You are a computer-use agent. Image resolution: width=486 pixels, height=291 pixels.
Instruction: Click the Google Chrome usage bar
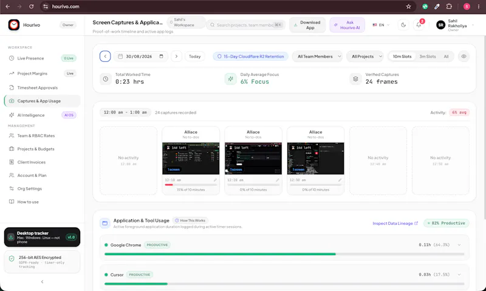point(284,254)
